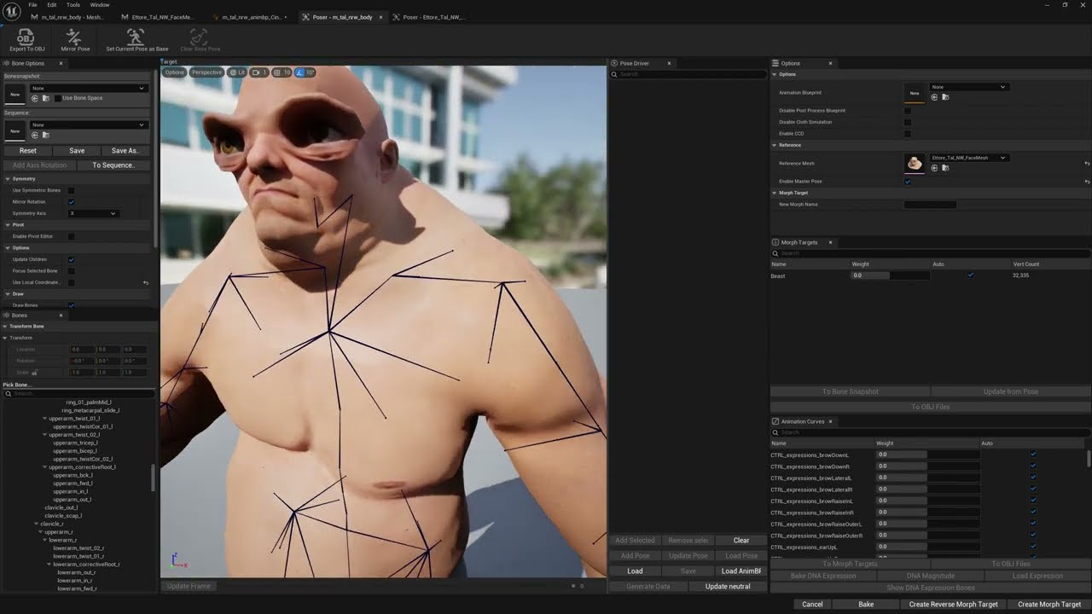Click the Reset button
The height and width of the screenshot is (614, 1092).
(x=28, y=151)
